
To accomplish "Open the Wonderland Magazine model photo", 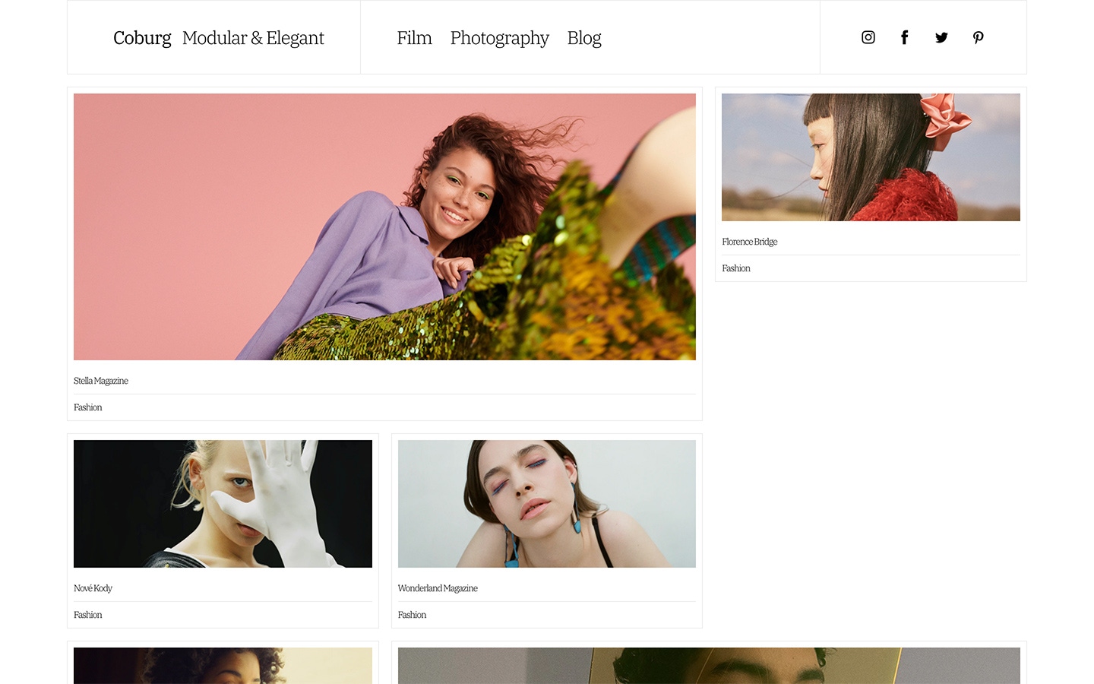I will pyautogui.click(x=546, y=503).
